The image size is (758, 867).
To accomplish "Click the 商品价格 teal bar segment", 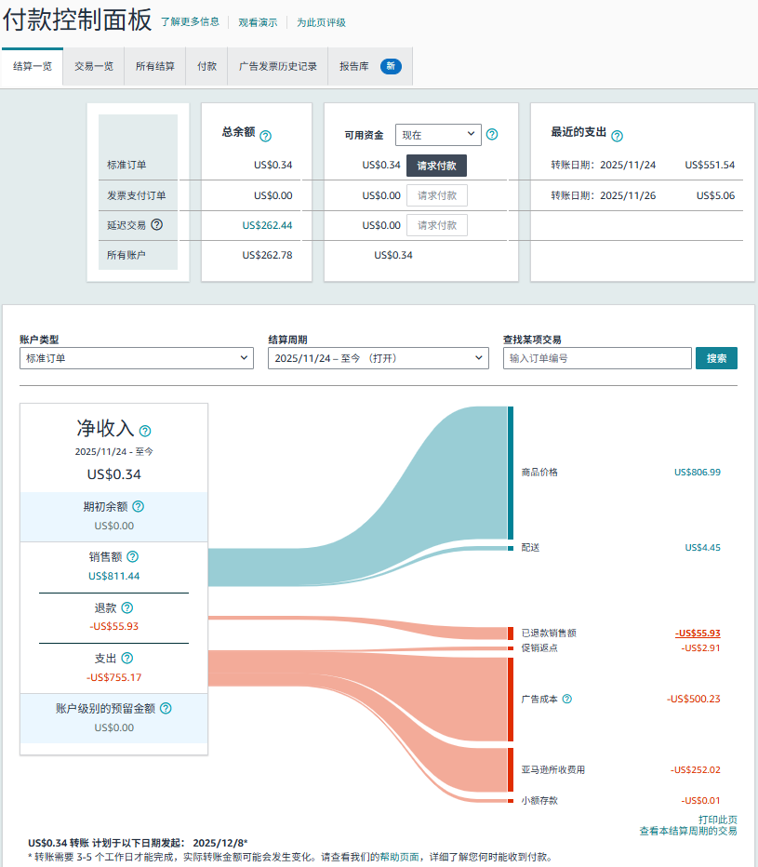I will point(511,473).
